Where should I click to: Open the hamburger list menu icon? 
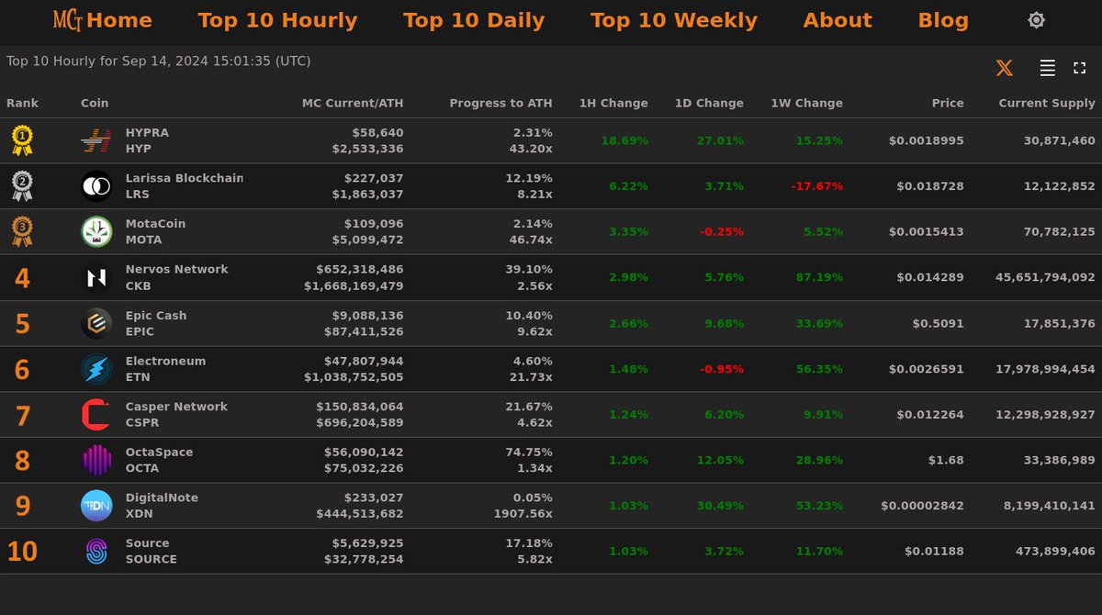coord(1047,68)
